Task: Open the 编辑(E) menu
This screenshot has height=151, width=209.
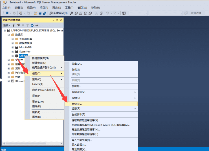Action: 19,8
